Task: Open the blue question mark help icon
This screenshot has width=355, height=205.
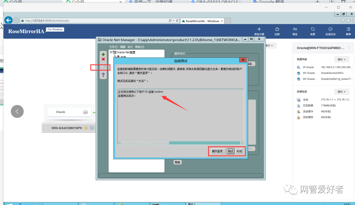Action: pos(103,75)
